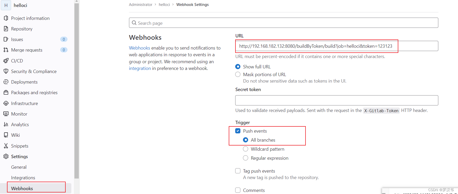This screenshot has height=194, width=458.
Task: Click the Issues icon in sidebar
Action: [x=6, y=39]
